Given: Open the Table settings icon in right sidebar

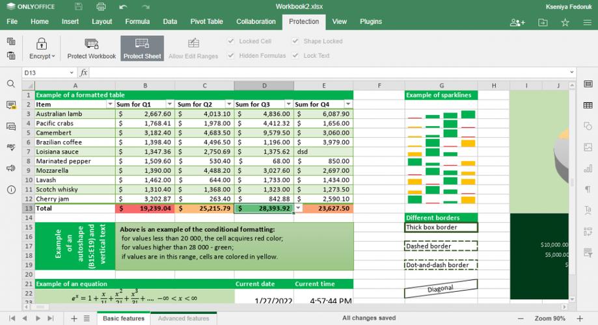Looking at the screenshot, I should (x=588, y=105).
